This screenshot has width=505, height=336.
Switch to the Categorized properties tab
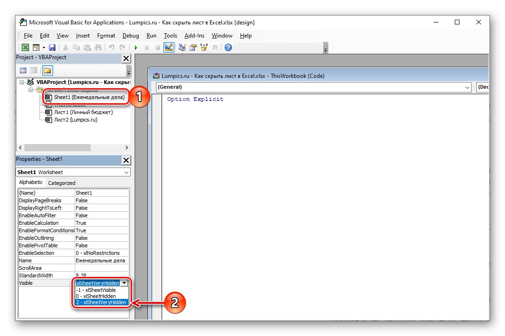pos(62,183)
